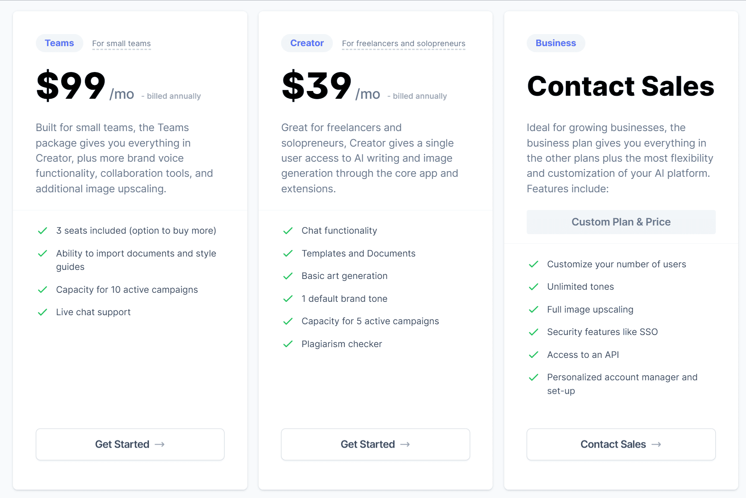Click the checkmark beside 'Chat functionality'
Viewport: 746px width, 498px height.
pyautogui.click(x=288, y=231)
